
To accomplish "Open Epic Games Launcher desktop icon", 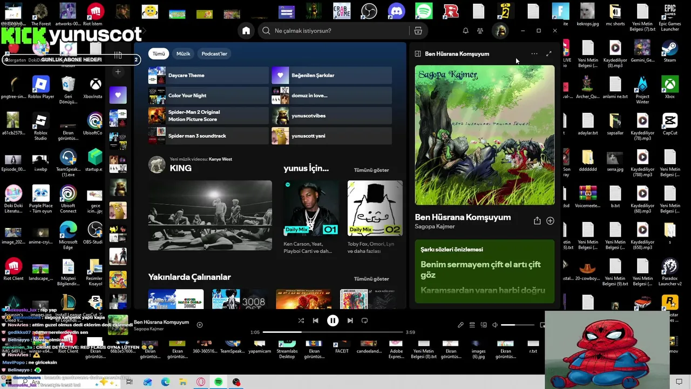I will point(670,17).
